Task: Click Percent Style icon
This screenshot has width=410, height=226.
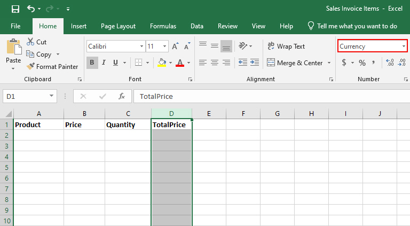Action: tap(362, 63)
